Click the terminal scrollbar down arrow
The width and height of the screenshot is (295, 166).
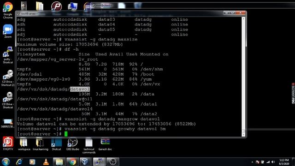point(244,135)
